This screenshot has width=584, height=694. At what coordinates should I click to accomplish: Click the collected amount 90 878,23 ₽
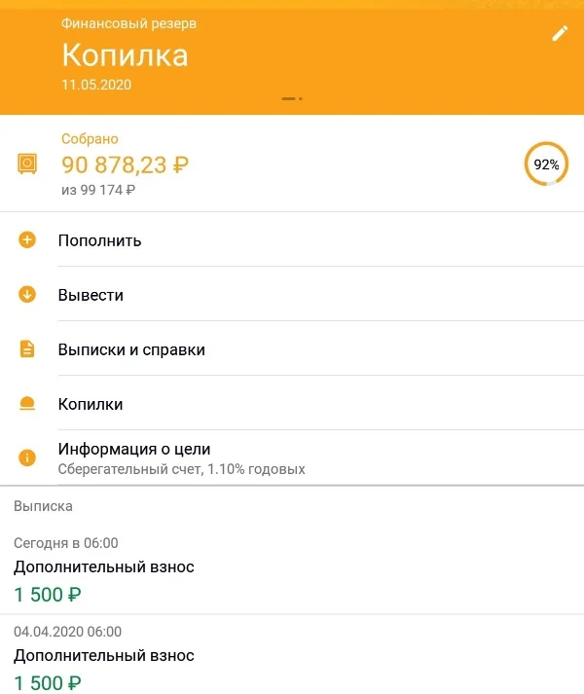pyautogui.click(x=125, y=165)
